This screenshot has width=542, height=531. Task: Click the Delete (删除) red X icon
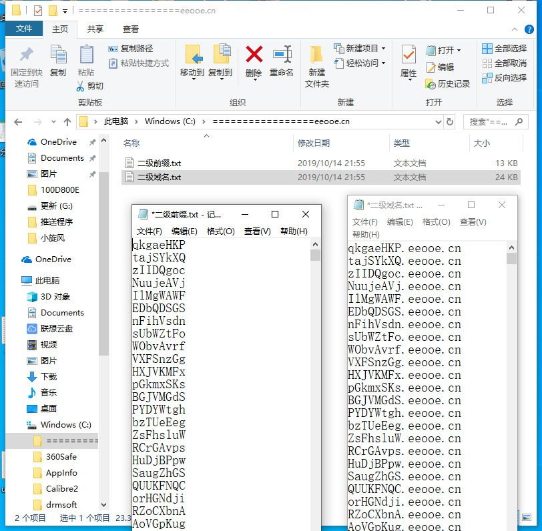click(x=254, y=55)
